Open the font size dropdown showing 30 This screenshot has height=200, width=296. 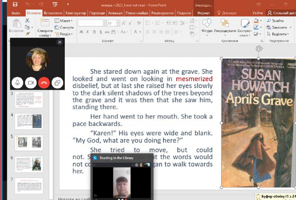(118, 23)
